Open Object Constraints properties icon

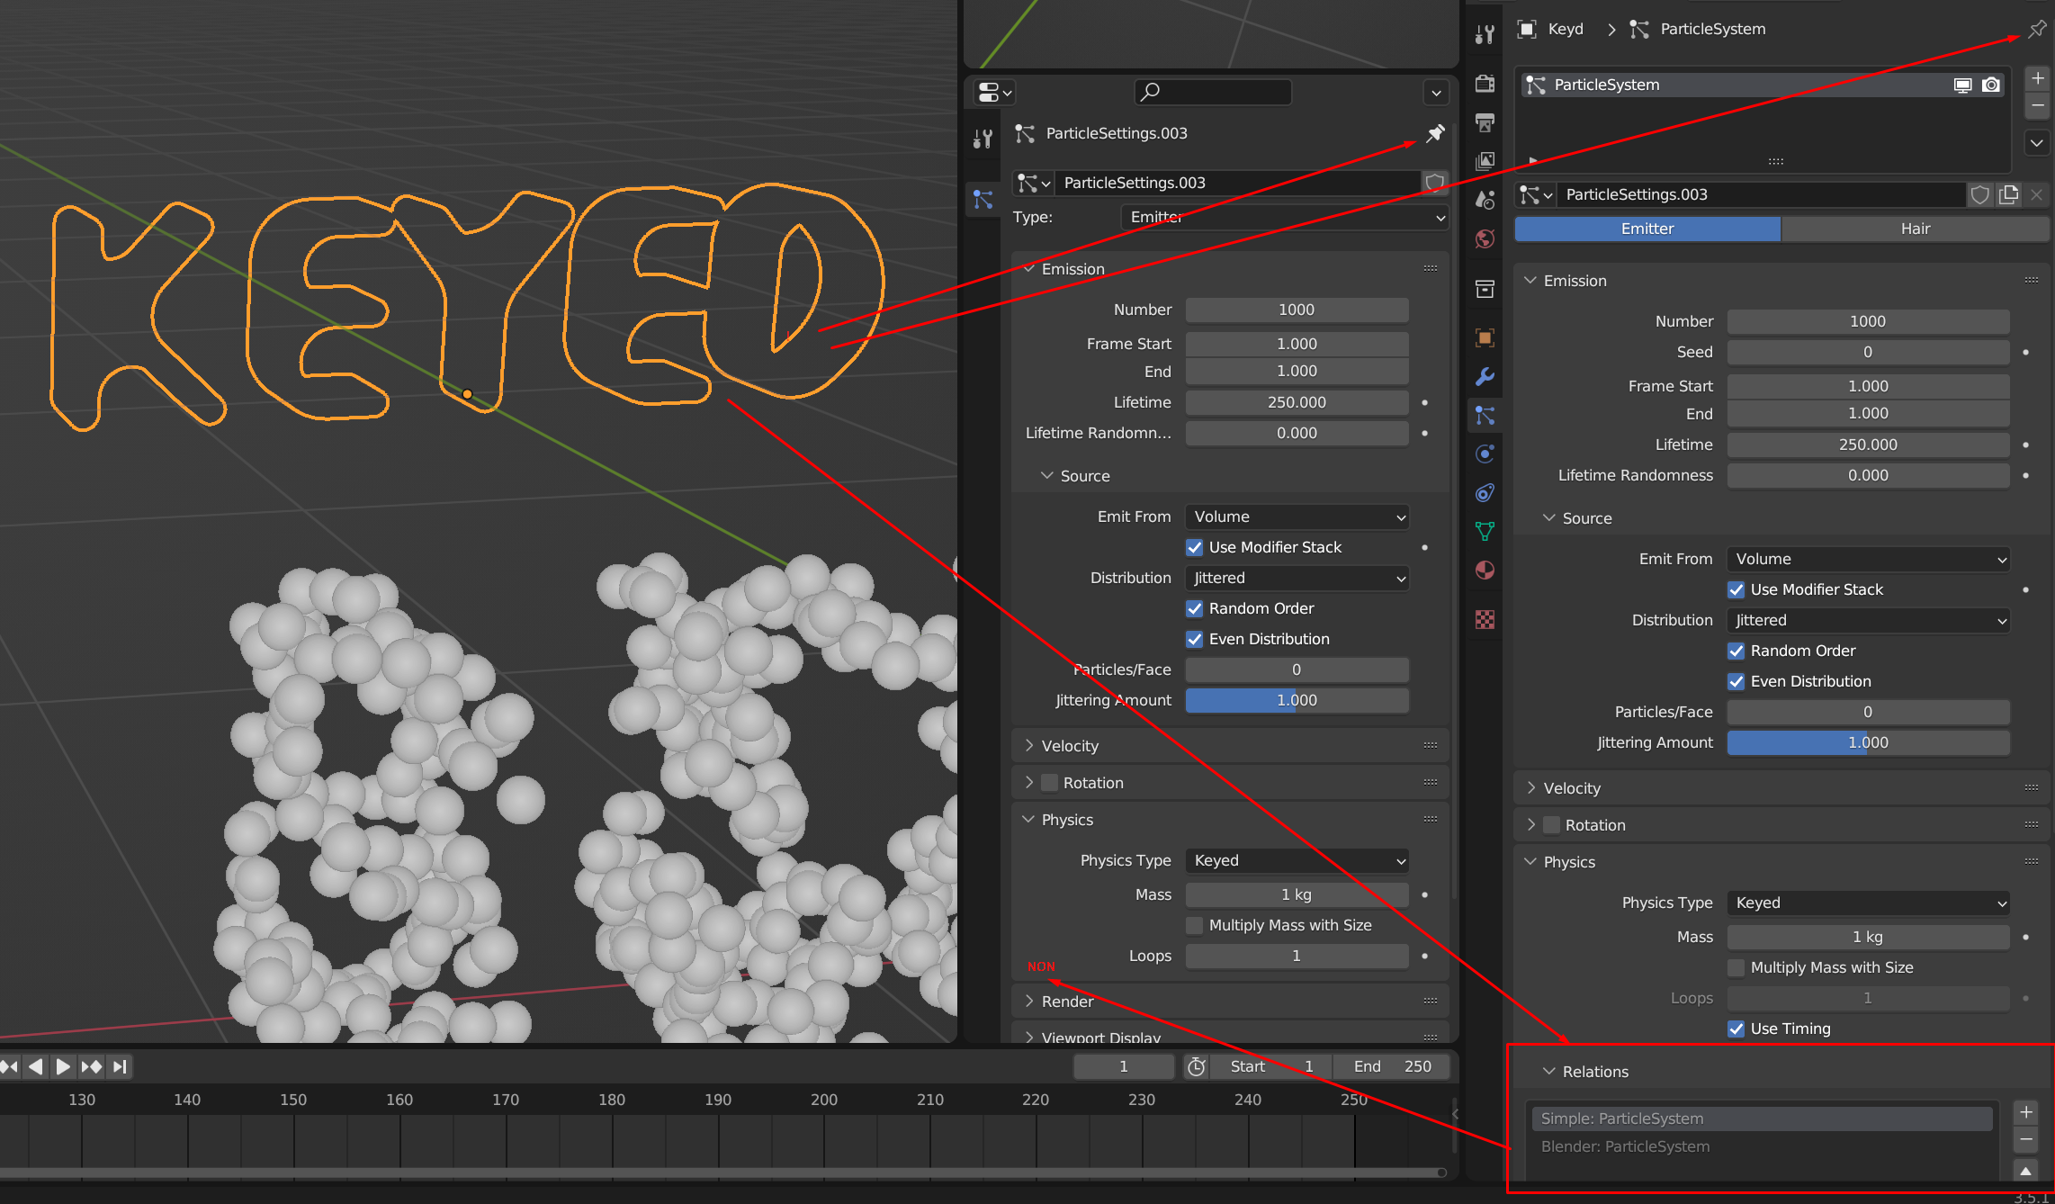click(1485, 492)
